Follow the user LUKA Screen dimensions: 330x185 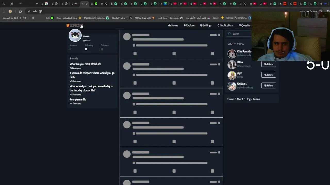click(x=269, y=64)
